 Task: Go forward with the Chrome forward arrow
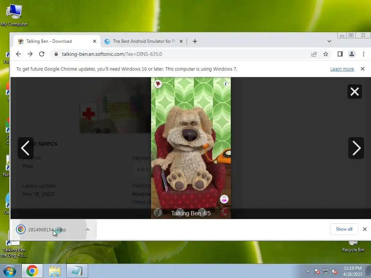point(30,54)
